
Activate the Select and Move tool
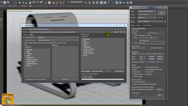20,3
